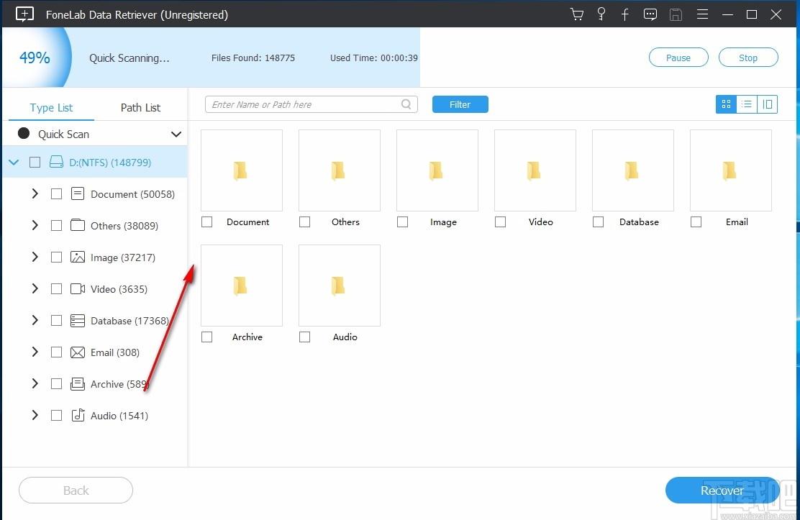
Task: Switch to the Path List tab
Action: 140,108
